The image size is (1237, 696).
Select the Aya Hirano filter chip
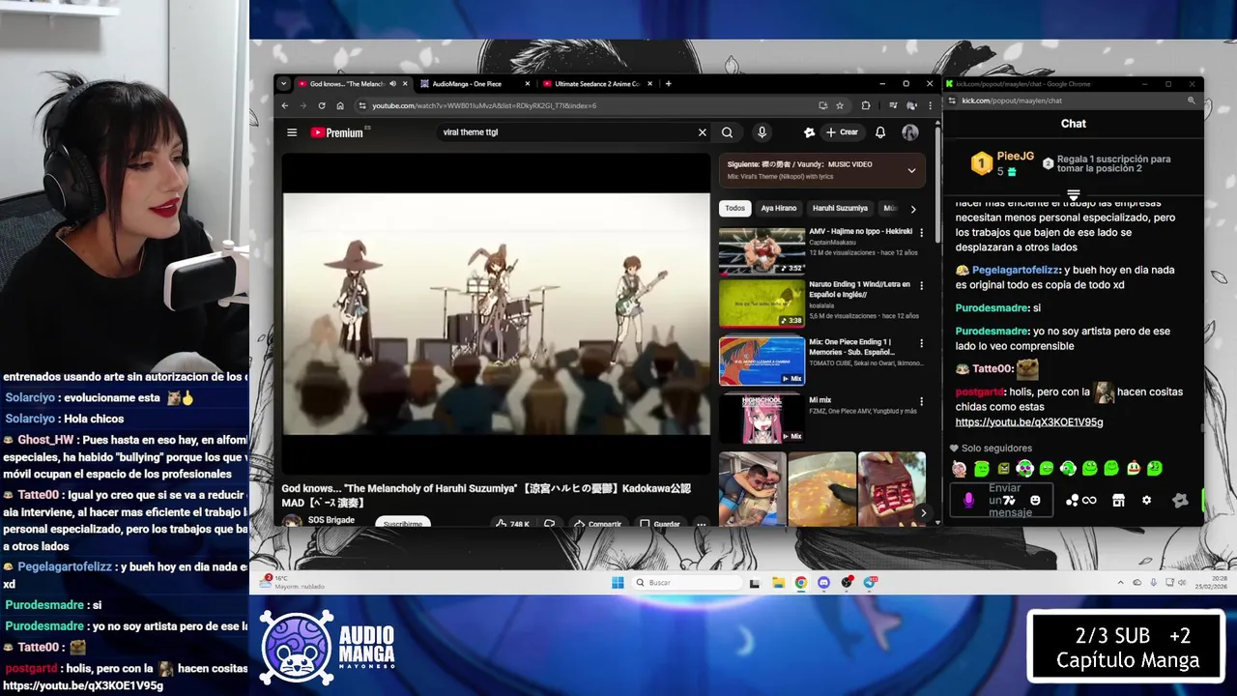click(x=779, y=209)
